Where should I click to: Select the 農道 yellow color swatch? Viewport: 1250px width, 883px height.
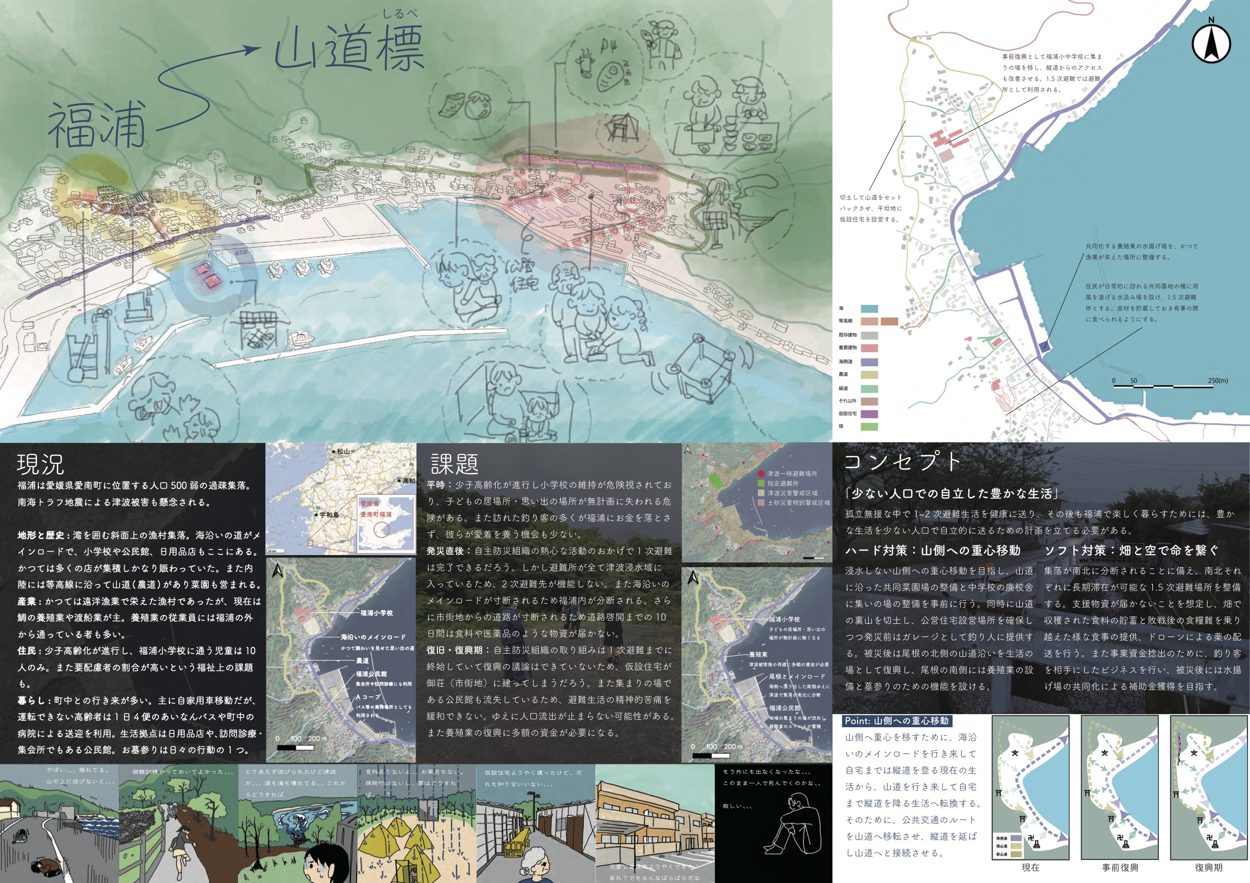(870, 375)
